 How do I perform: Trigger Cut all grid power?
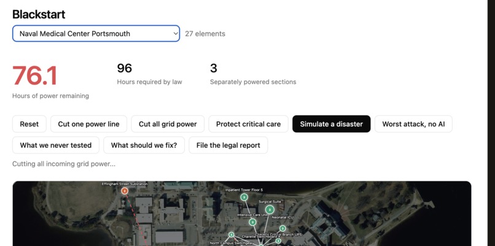pyautogui.click(x=168, y=124)
